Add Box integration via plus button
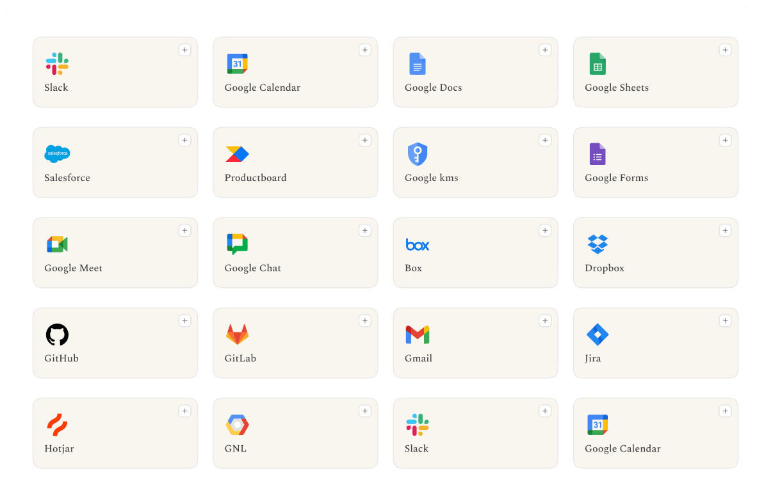The image size is (757, 497). pos(545,230)
